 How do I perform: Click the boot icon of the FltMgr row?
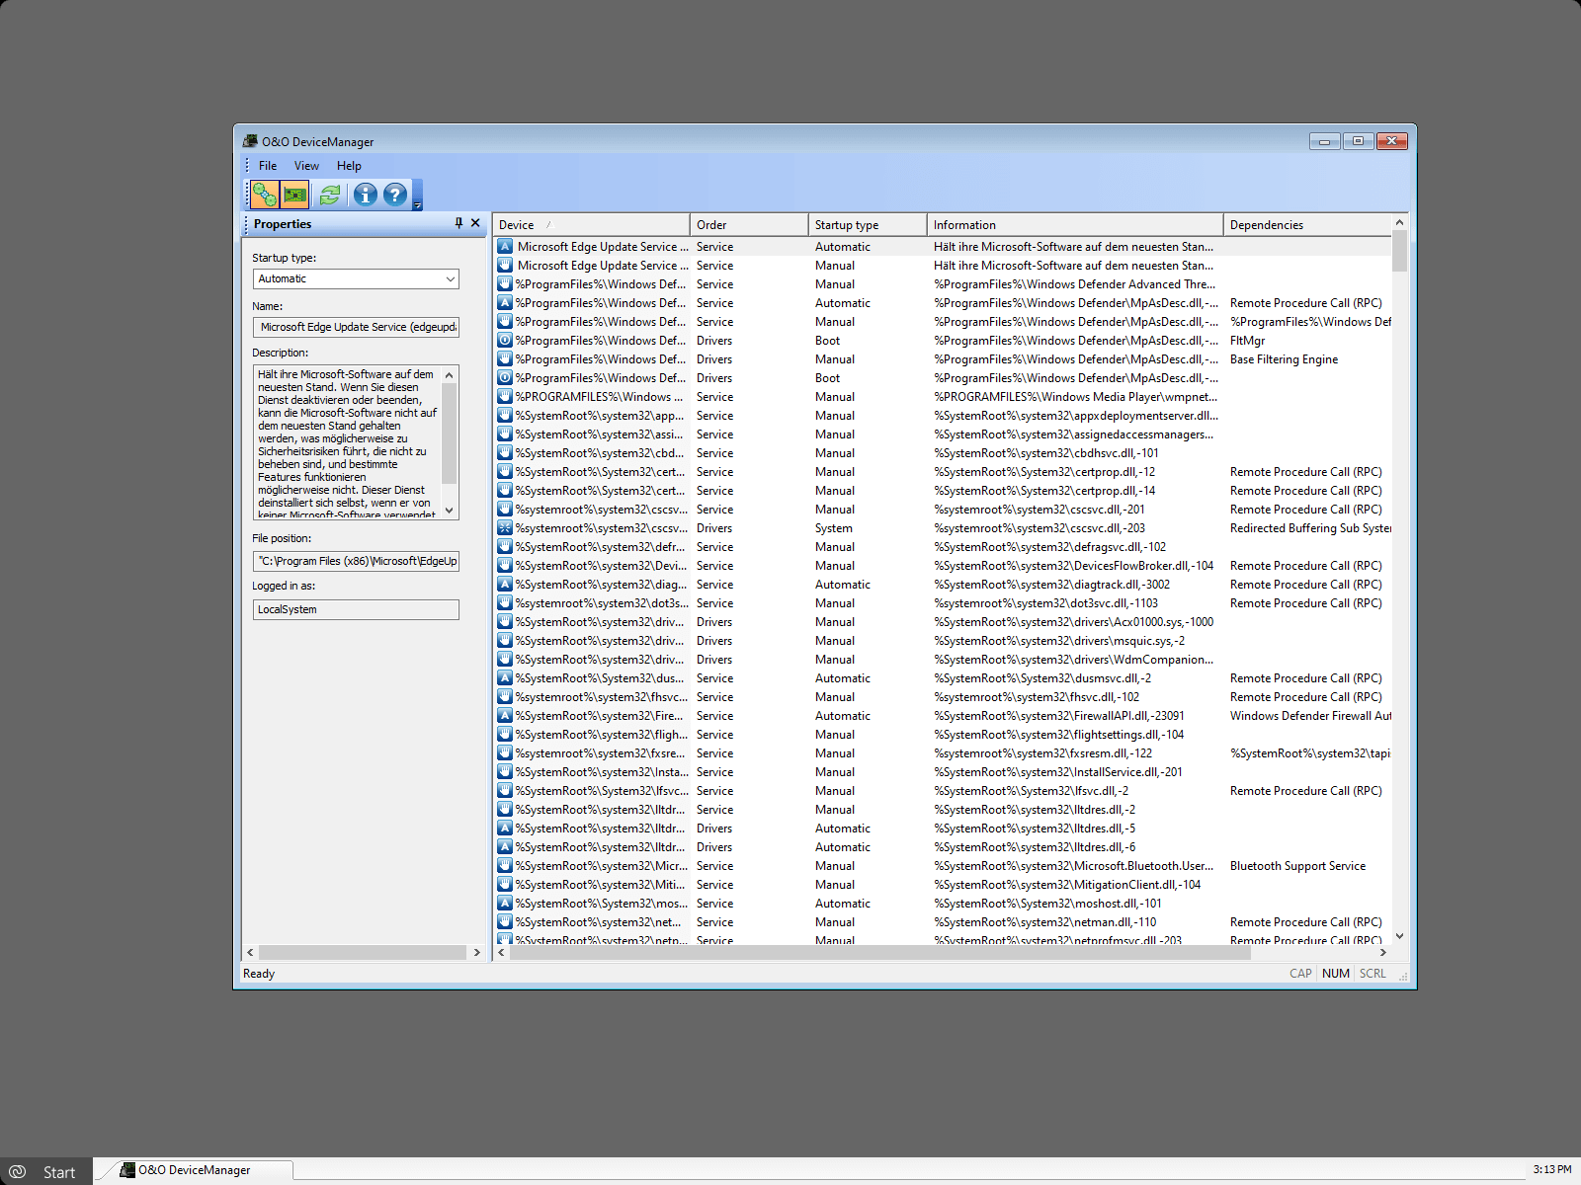coord(505,341)
